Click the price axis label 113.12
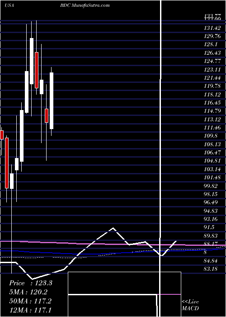This screenshot has width=226, height=317. pos(212,119)
